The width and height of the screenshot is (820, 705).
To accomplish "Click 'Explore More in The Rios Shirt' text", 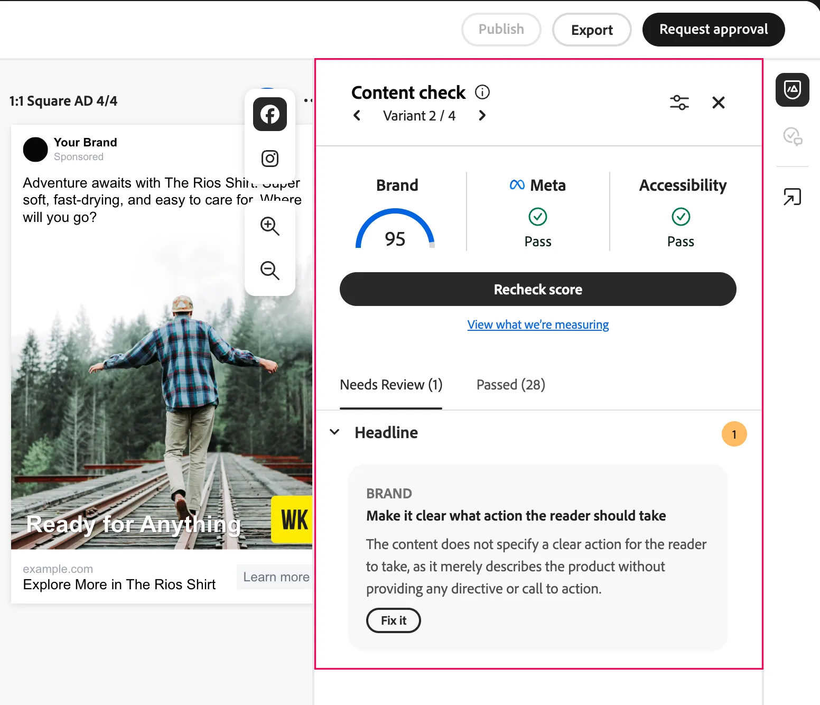I will click(x=119, y=585).
